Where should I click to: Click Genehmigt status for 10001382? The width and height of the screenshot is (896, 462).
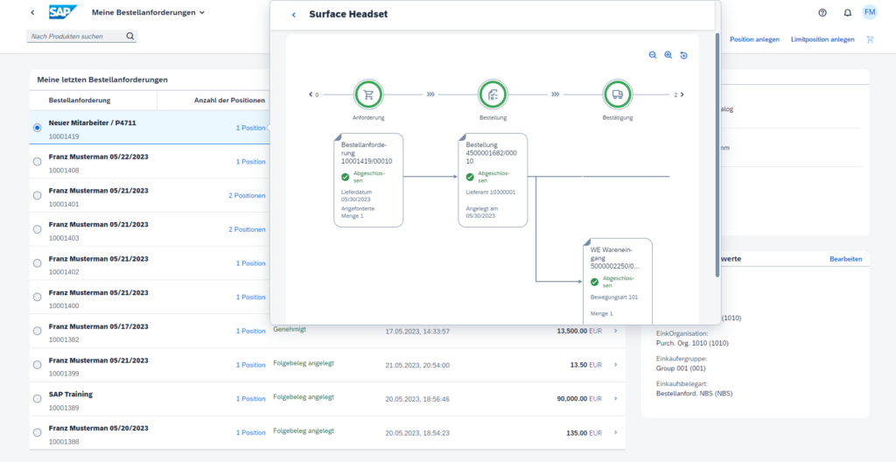point(289,330)
